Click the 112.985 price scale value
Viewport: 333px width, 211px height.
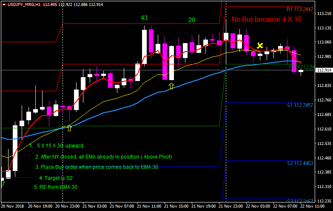[x=324, y=57]
